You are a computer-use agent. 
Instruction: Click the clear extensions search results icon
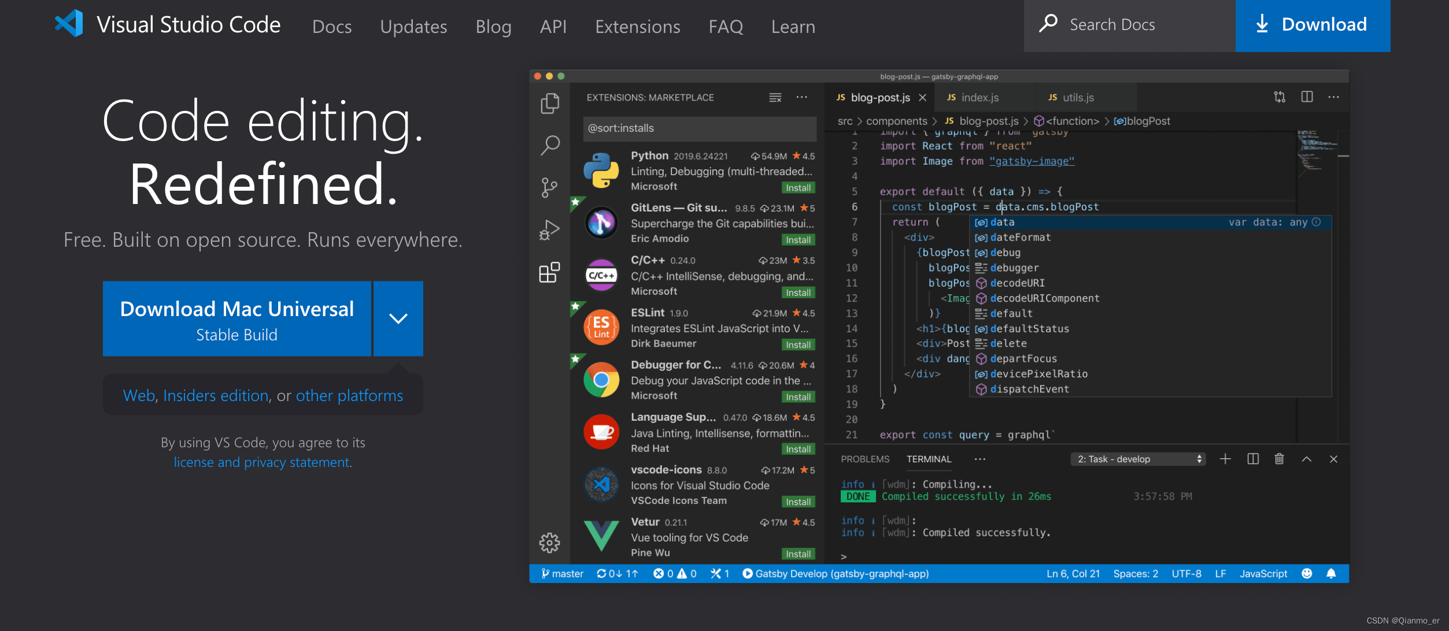[775, 98]
